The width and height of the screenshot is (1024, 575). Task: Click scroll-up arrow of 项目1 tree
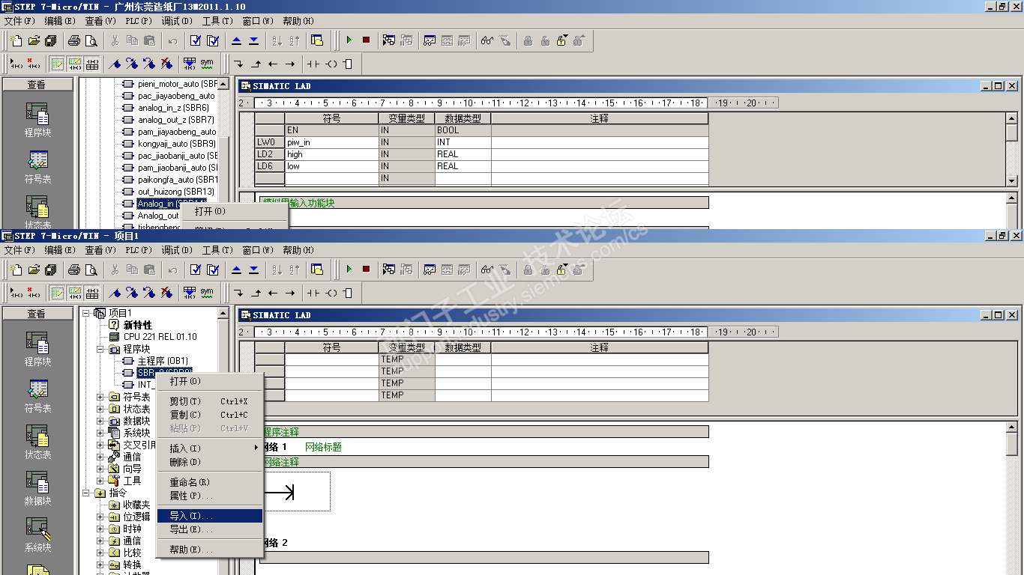point(223,313)
